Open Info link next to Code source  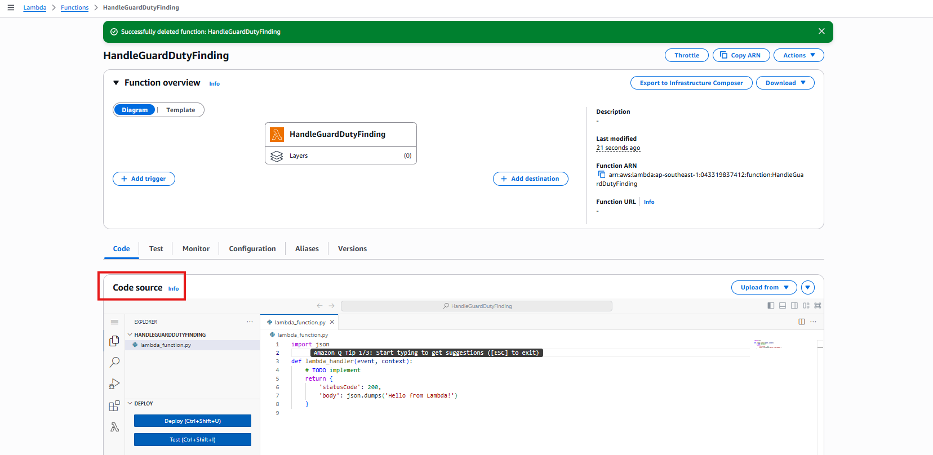point(174,288)
